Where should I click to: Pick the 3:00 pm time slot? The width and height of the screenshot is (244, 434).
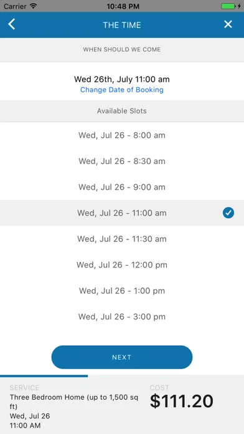pyautogui.click(x=122, y=317)
